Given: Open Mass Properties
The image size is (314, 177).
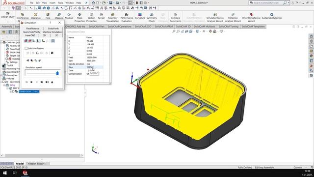Looking at the screenshot, I should (79, 18).
